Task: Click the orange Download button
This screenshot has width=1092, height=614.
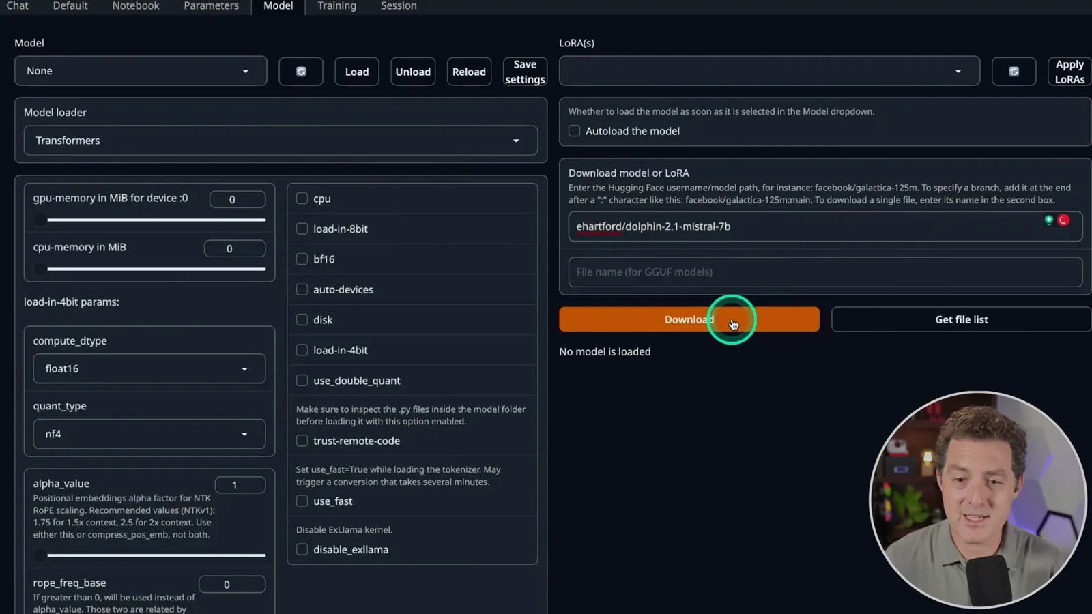Action: tap(689, 319)
